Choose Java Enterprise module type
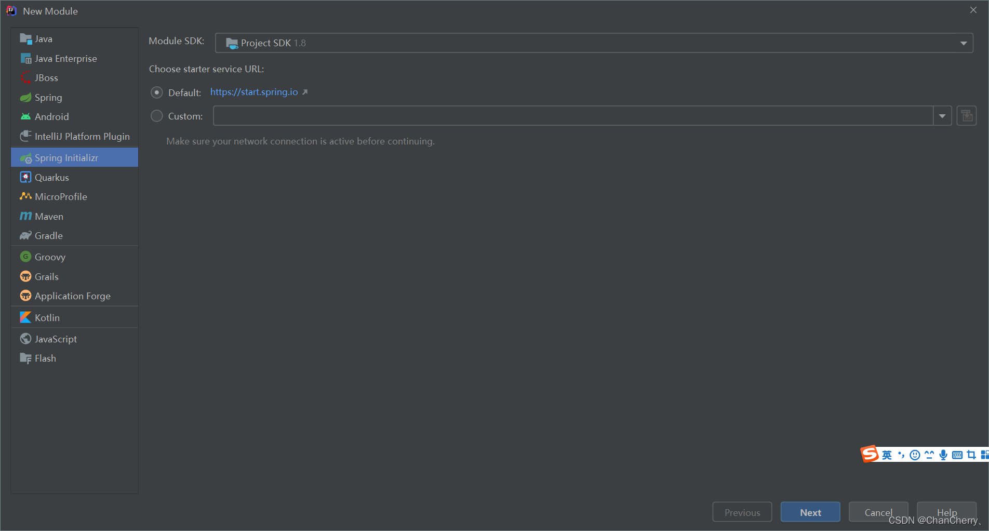Screen dimensions: 989x531 pyautogui.click(x=74, y=59)
